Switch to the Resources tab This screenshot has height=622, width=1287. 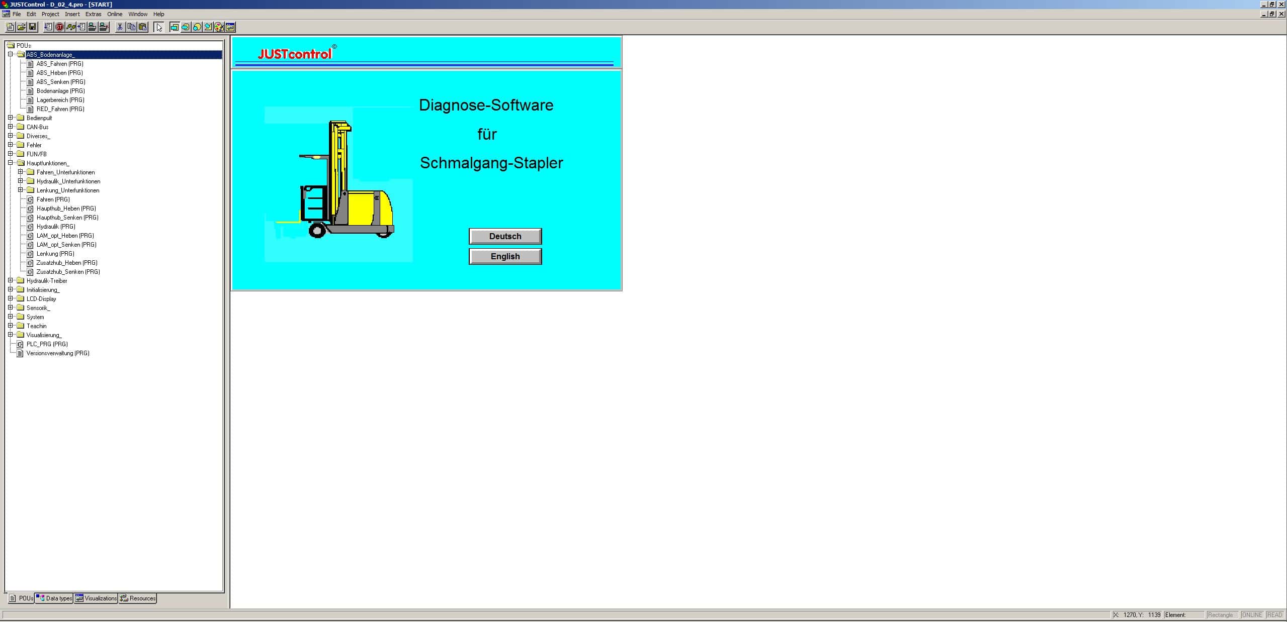click(138, 598)
